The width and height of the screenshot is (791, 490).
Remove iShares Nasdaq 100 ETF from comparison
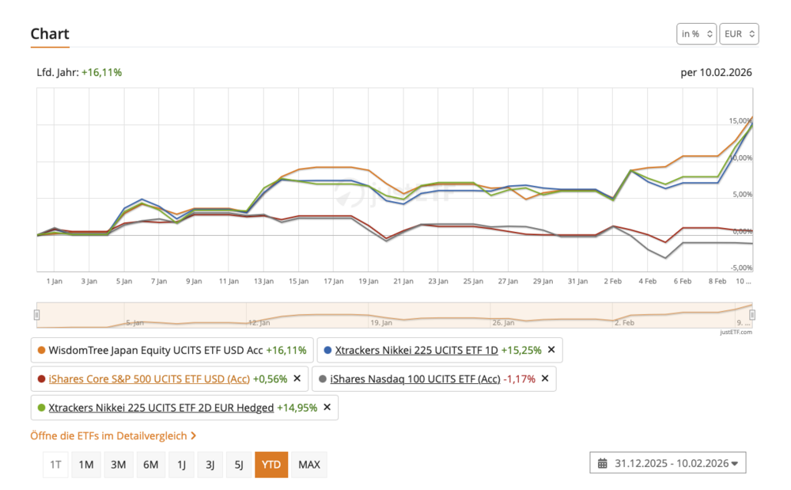tap(545, 378)
